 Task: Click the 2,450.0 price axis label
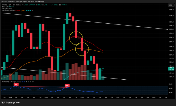pos(171,51)
